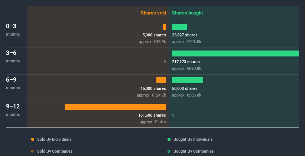Click the Shares sold column header
This screenshot has height=156, width=305.
[153, 13]
